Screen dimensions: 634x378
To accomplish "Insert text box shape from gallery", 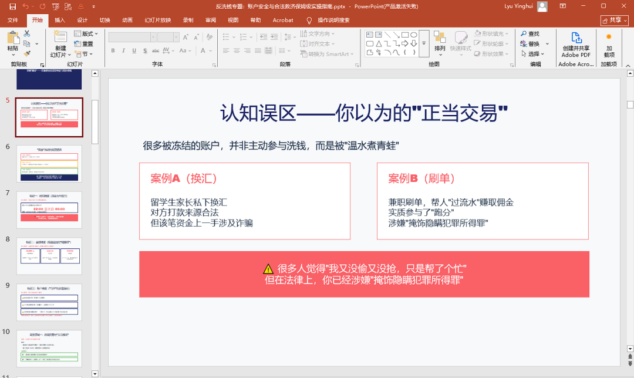I will coord(370,35).
